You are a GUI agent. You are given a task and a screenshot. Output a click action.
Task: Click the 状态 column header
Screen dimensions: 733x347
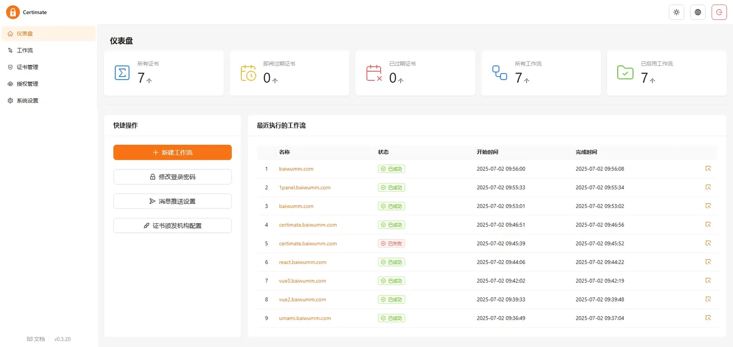[x=383, y=152]
